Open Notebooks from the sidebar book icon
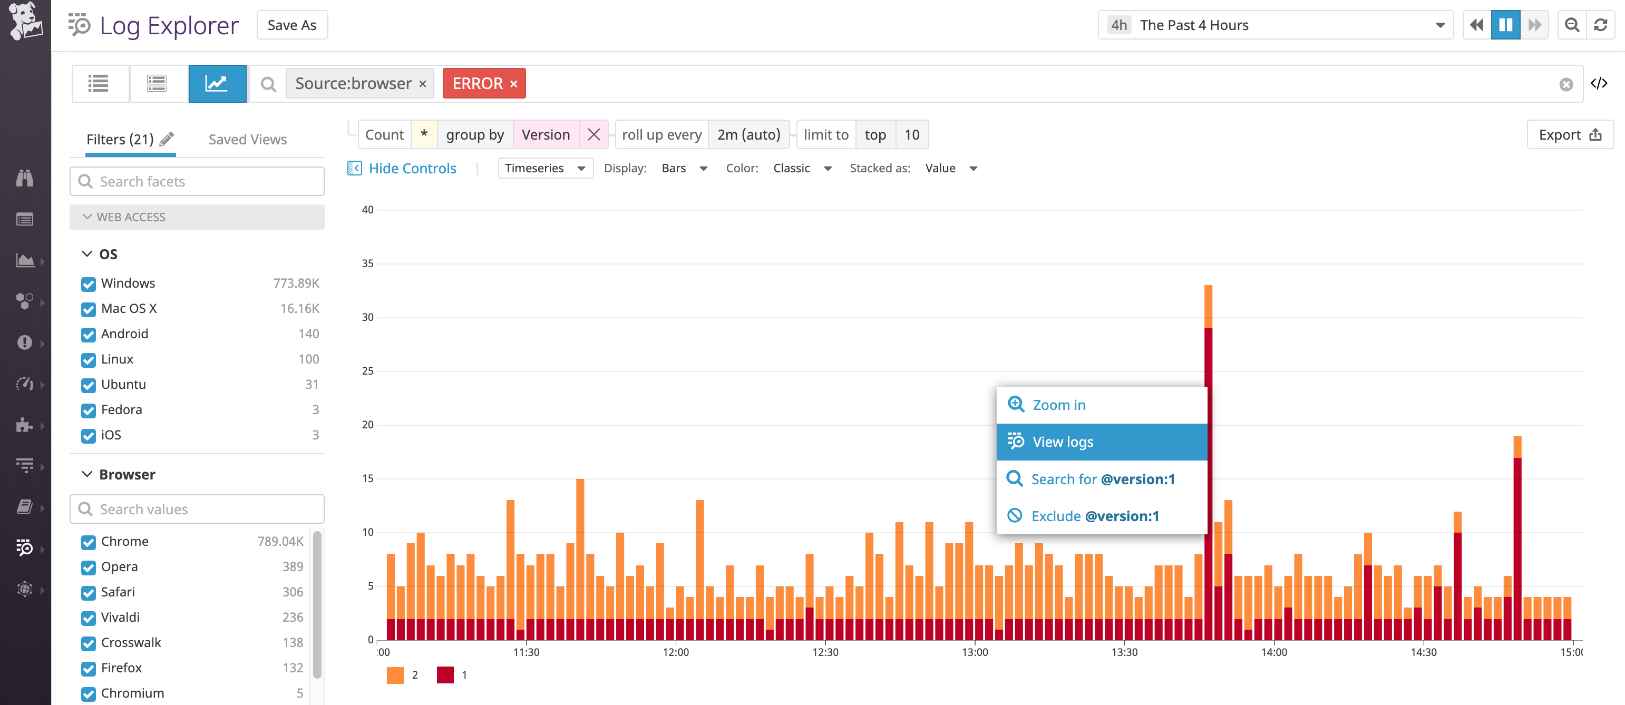1625x705 pixels. pyautogui.click(x=24, y=507)
